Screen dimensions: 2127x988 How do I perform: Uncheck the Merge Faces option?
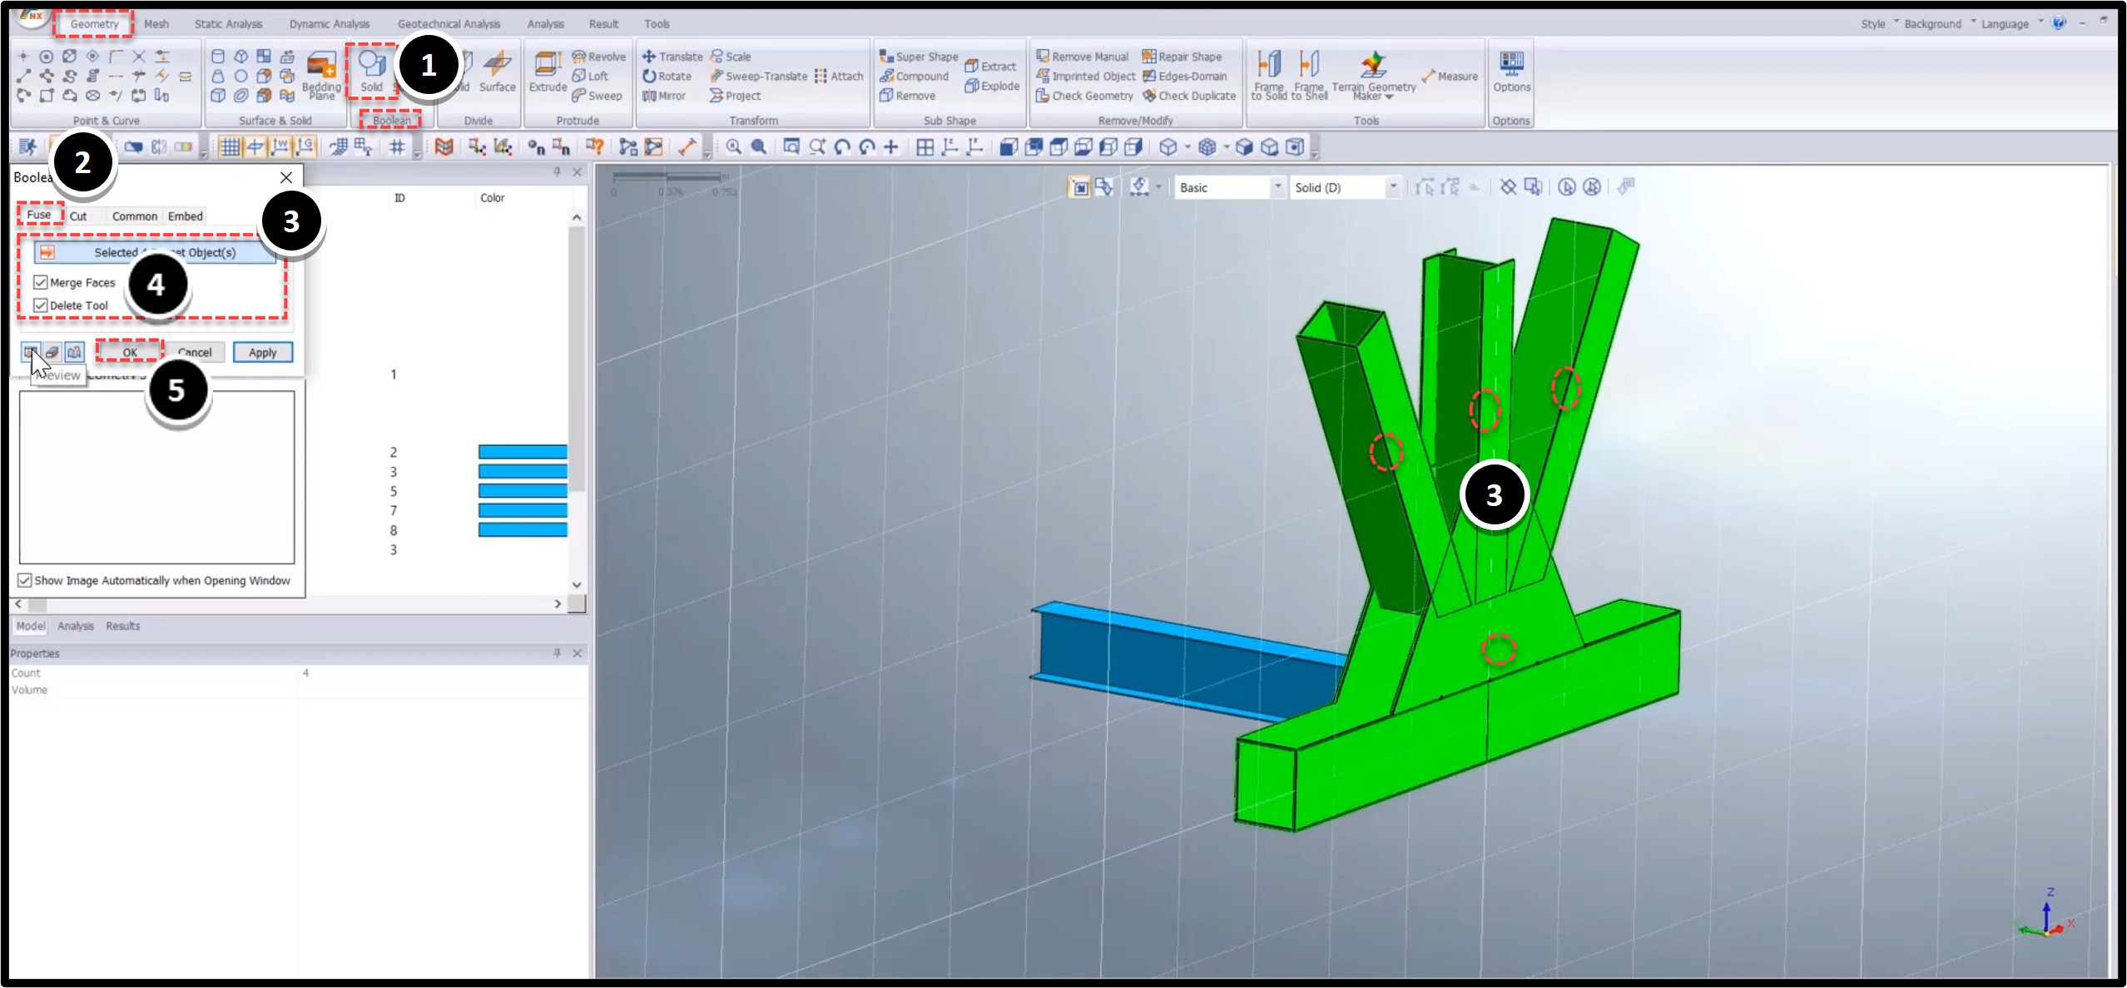click(39, 282)
